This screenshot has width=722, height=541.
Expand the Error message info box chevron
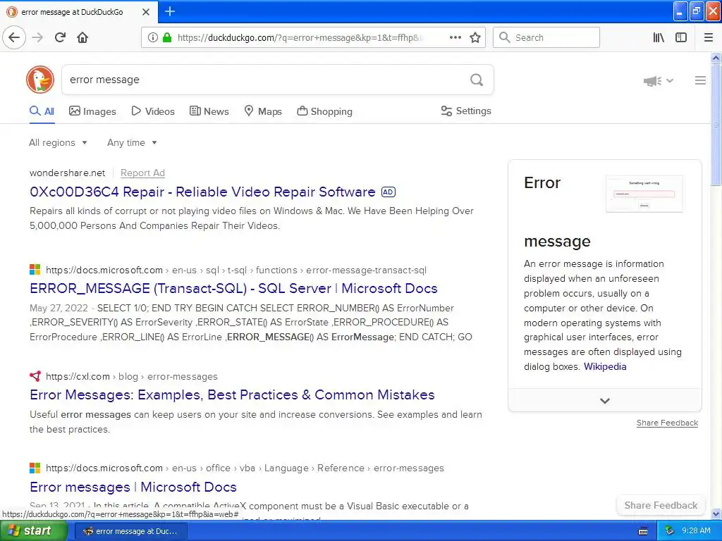(x=604, y=400)
